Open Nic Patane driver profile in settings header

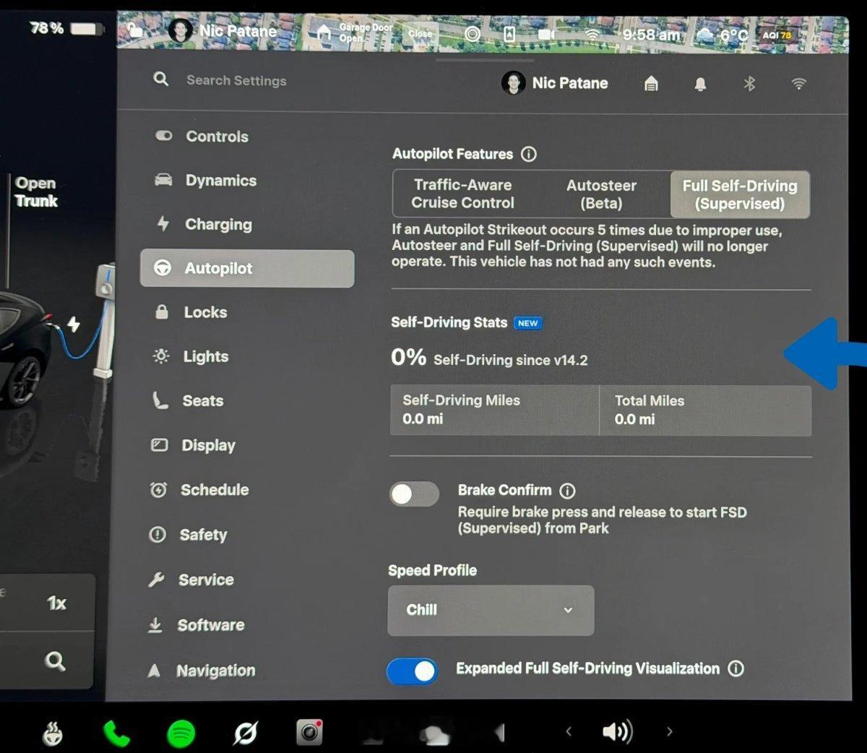555,83
